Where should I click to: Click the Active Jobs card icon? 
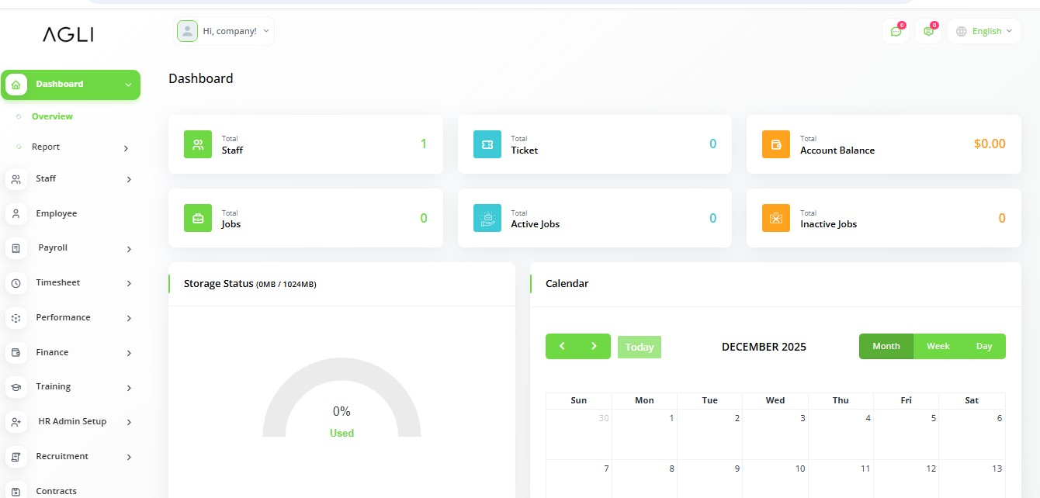(487, 218)
